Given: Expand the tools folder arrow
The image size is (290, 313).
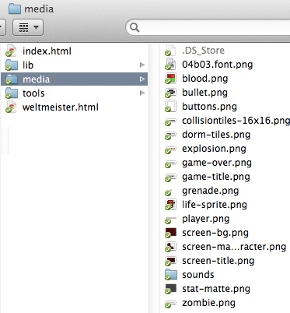Looking at the screenshot, I should pos(142,93).
